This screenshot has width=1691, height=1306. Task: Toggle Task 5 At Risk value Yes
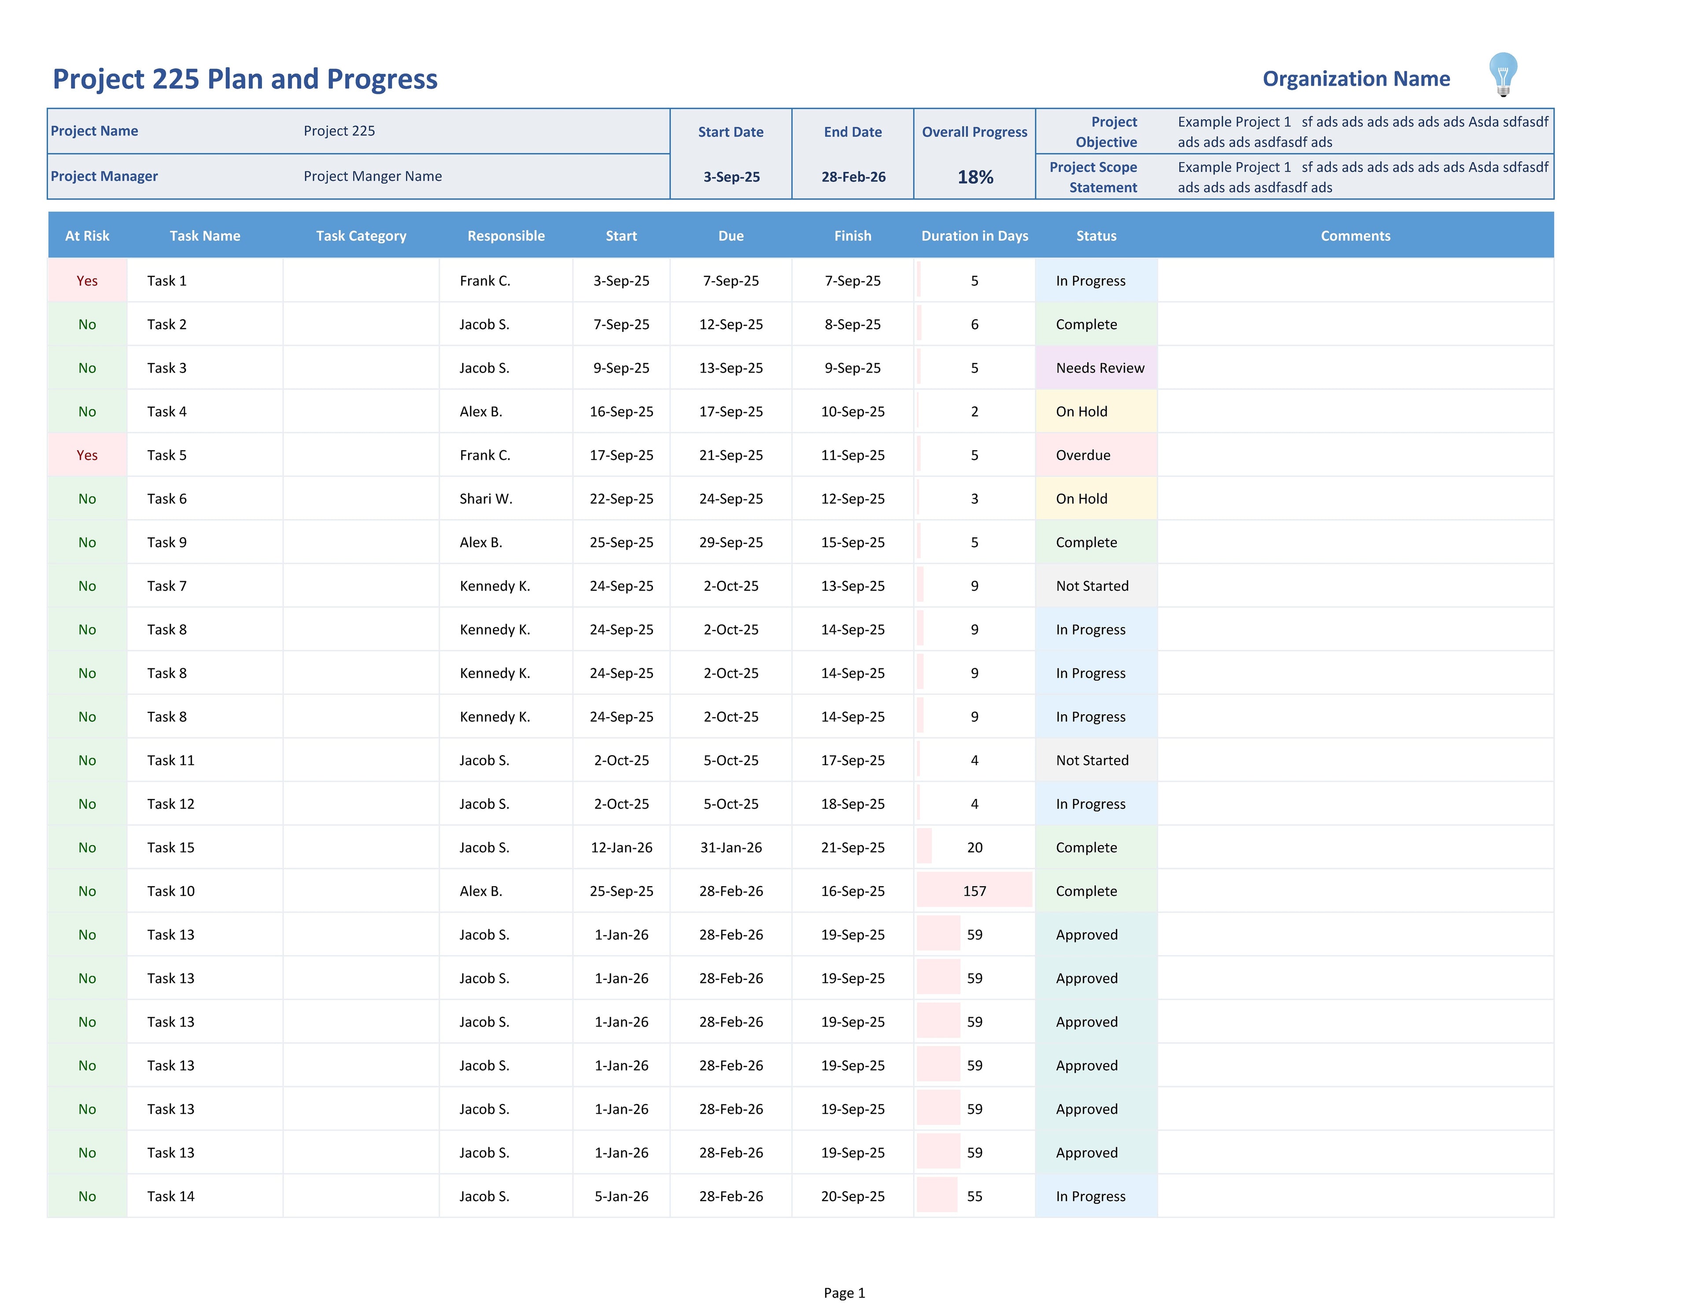87,455
